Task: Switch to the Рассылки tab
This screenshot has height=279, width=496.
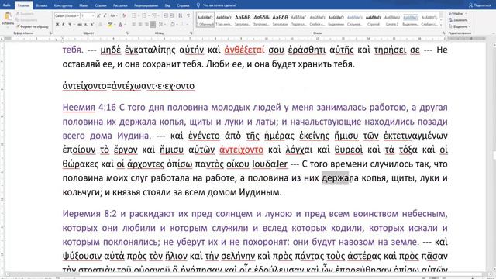Action: (x=120, y=5)
